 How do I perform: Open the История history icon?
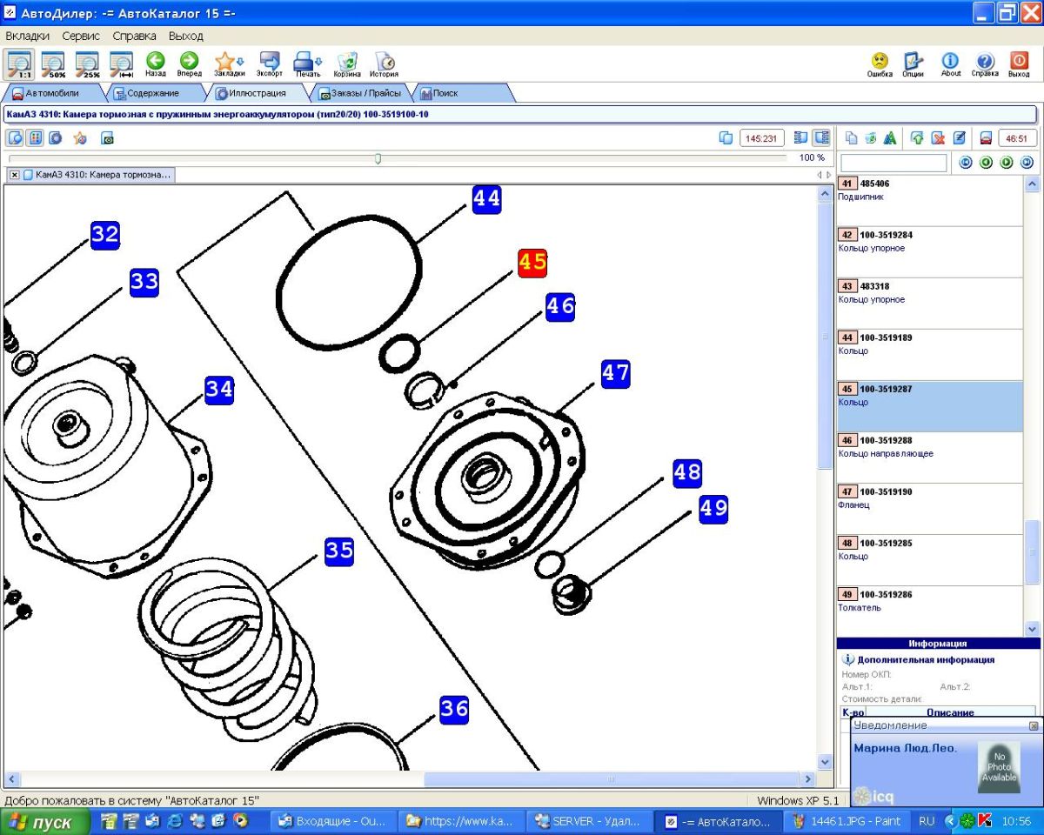coord(384,63)
